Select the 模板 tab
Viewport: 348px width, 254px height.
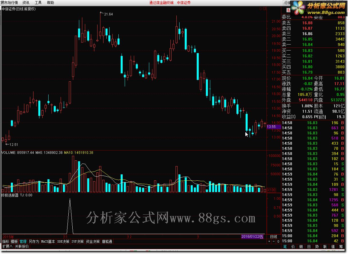coord(14,241)
